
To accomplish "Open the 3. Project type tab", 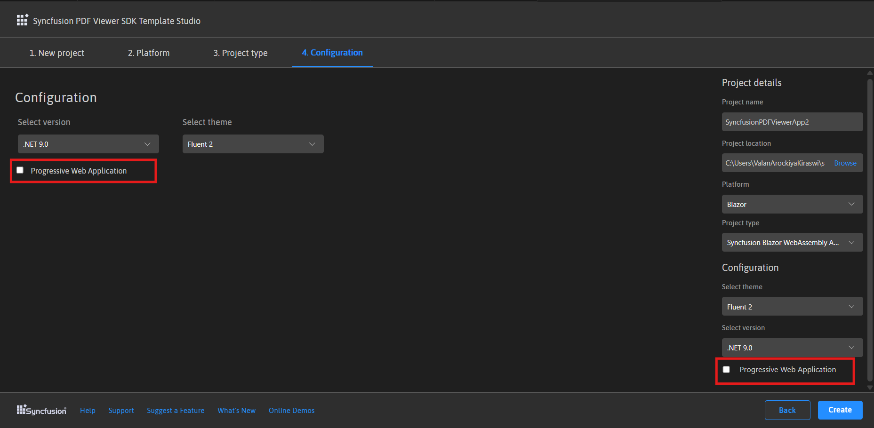I will [x=241, y=53].
